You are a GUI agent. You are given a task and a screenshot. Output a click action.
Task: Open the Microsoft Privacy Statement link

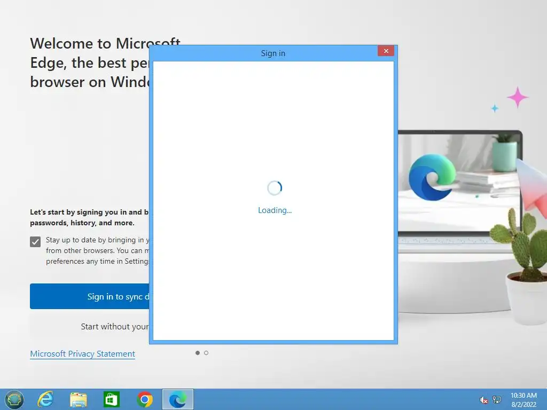click(x=82, y=354)
